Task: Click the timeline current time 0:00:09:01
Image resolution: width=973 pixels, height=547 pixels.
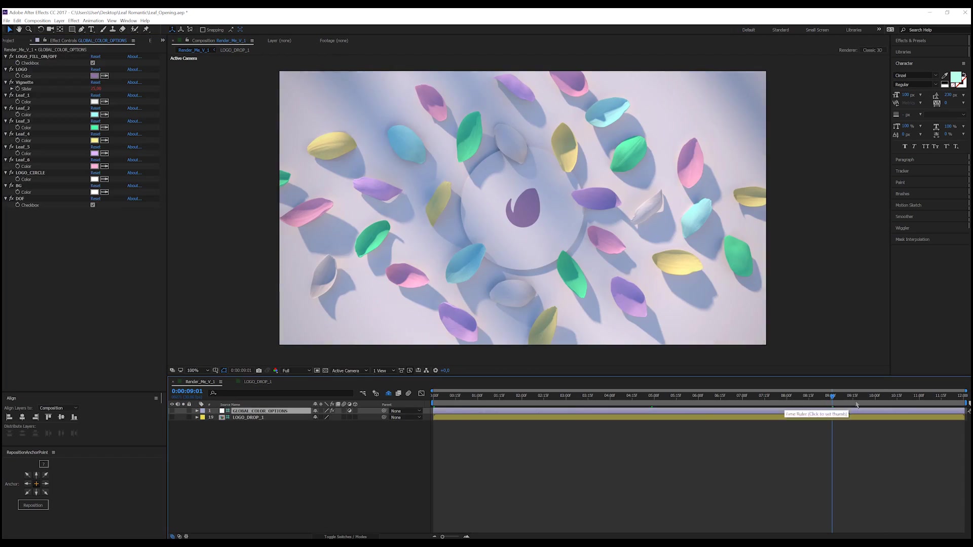Action: [187, 391]
